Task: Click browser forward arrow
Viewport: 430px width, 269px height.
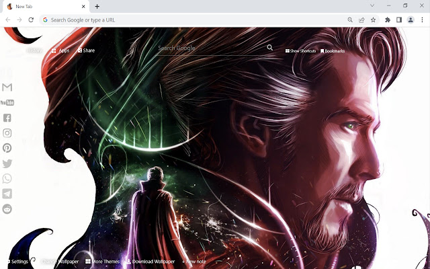Action: (19, 20)
